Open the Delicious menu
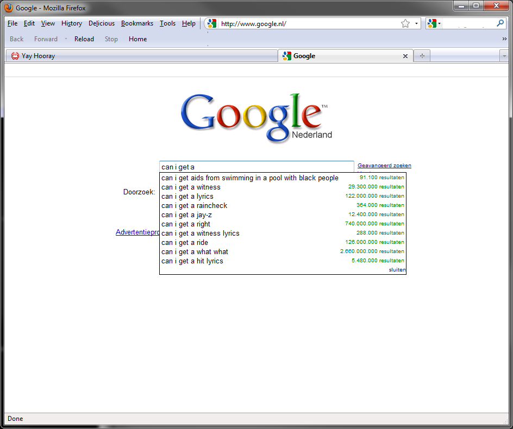This screenshot has height=429, width=513. [102, 23]
